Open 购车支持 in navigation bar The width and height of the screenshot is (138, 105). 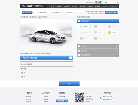tap(75, 6)
